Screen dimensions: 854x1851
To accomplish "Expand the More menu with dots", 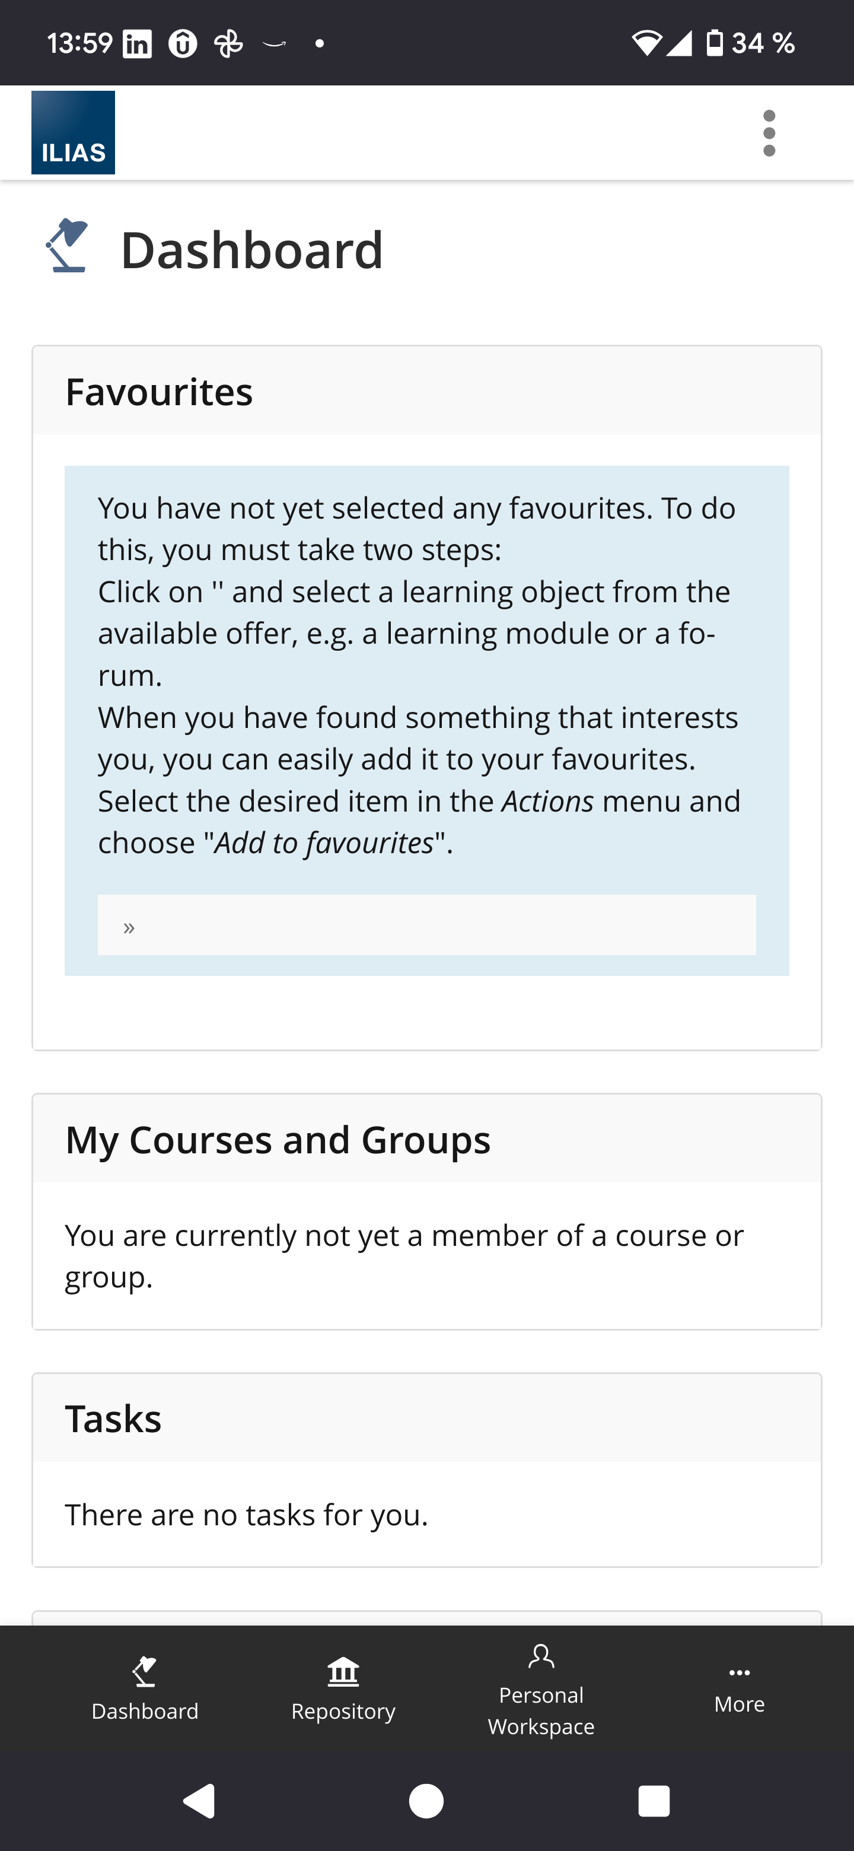I will pos(739,1673).
